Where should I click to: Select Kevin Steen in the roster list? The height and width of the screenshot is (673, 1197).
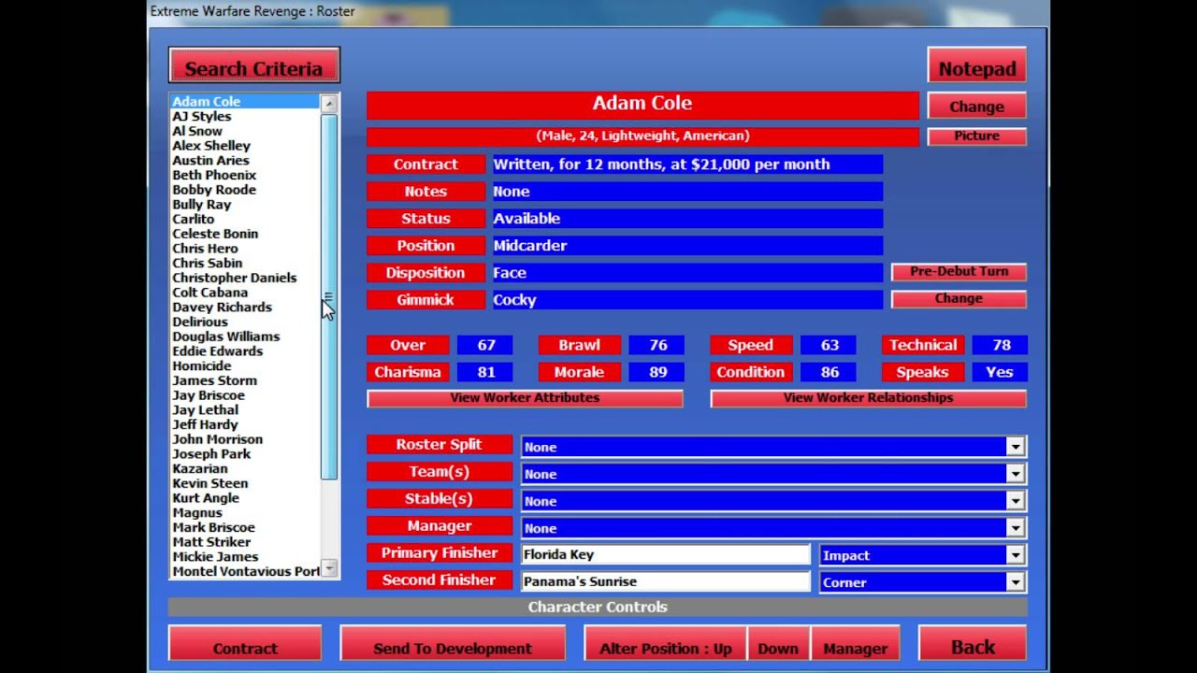click(x=209, y=483)
